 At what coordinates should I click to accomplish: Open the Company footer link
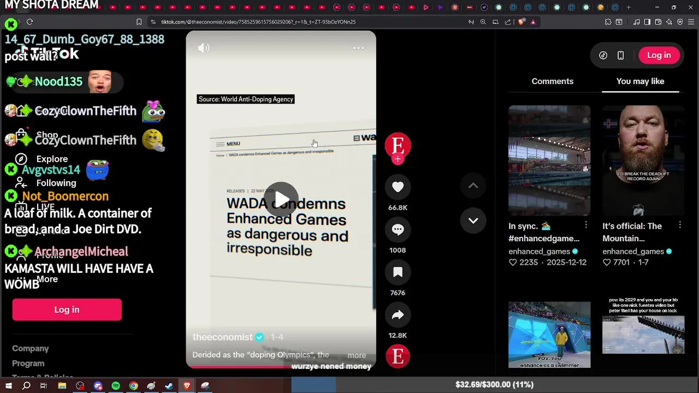31,348
